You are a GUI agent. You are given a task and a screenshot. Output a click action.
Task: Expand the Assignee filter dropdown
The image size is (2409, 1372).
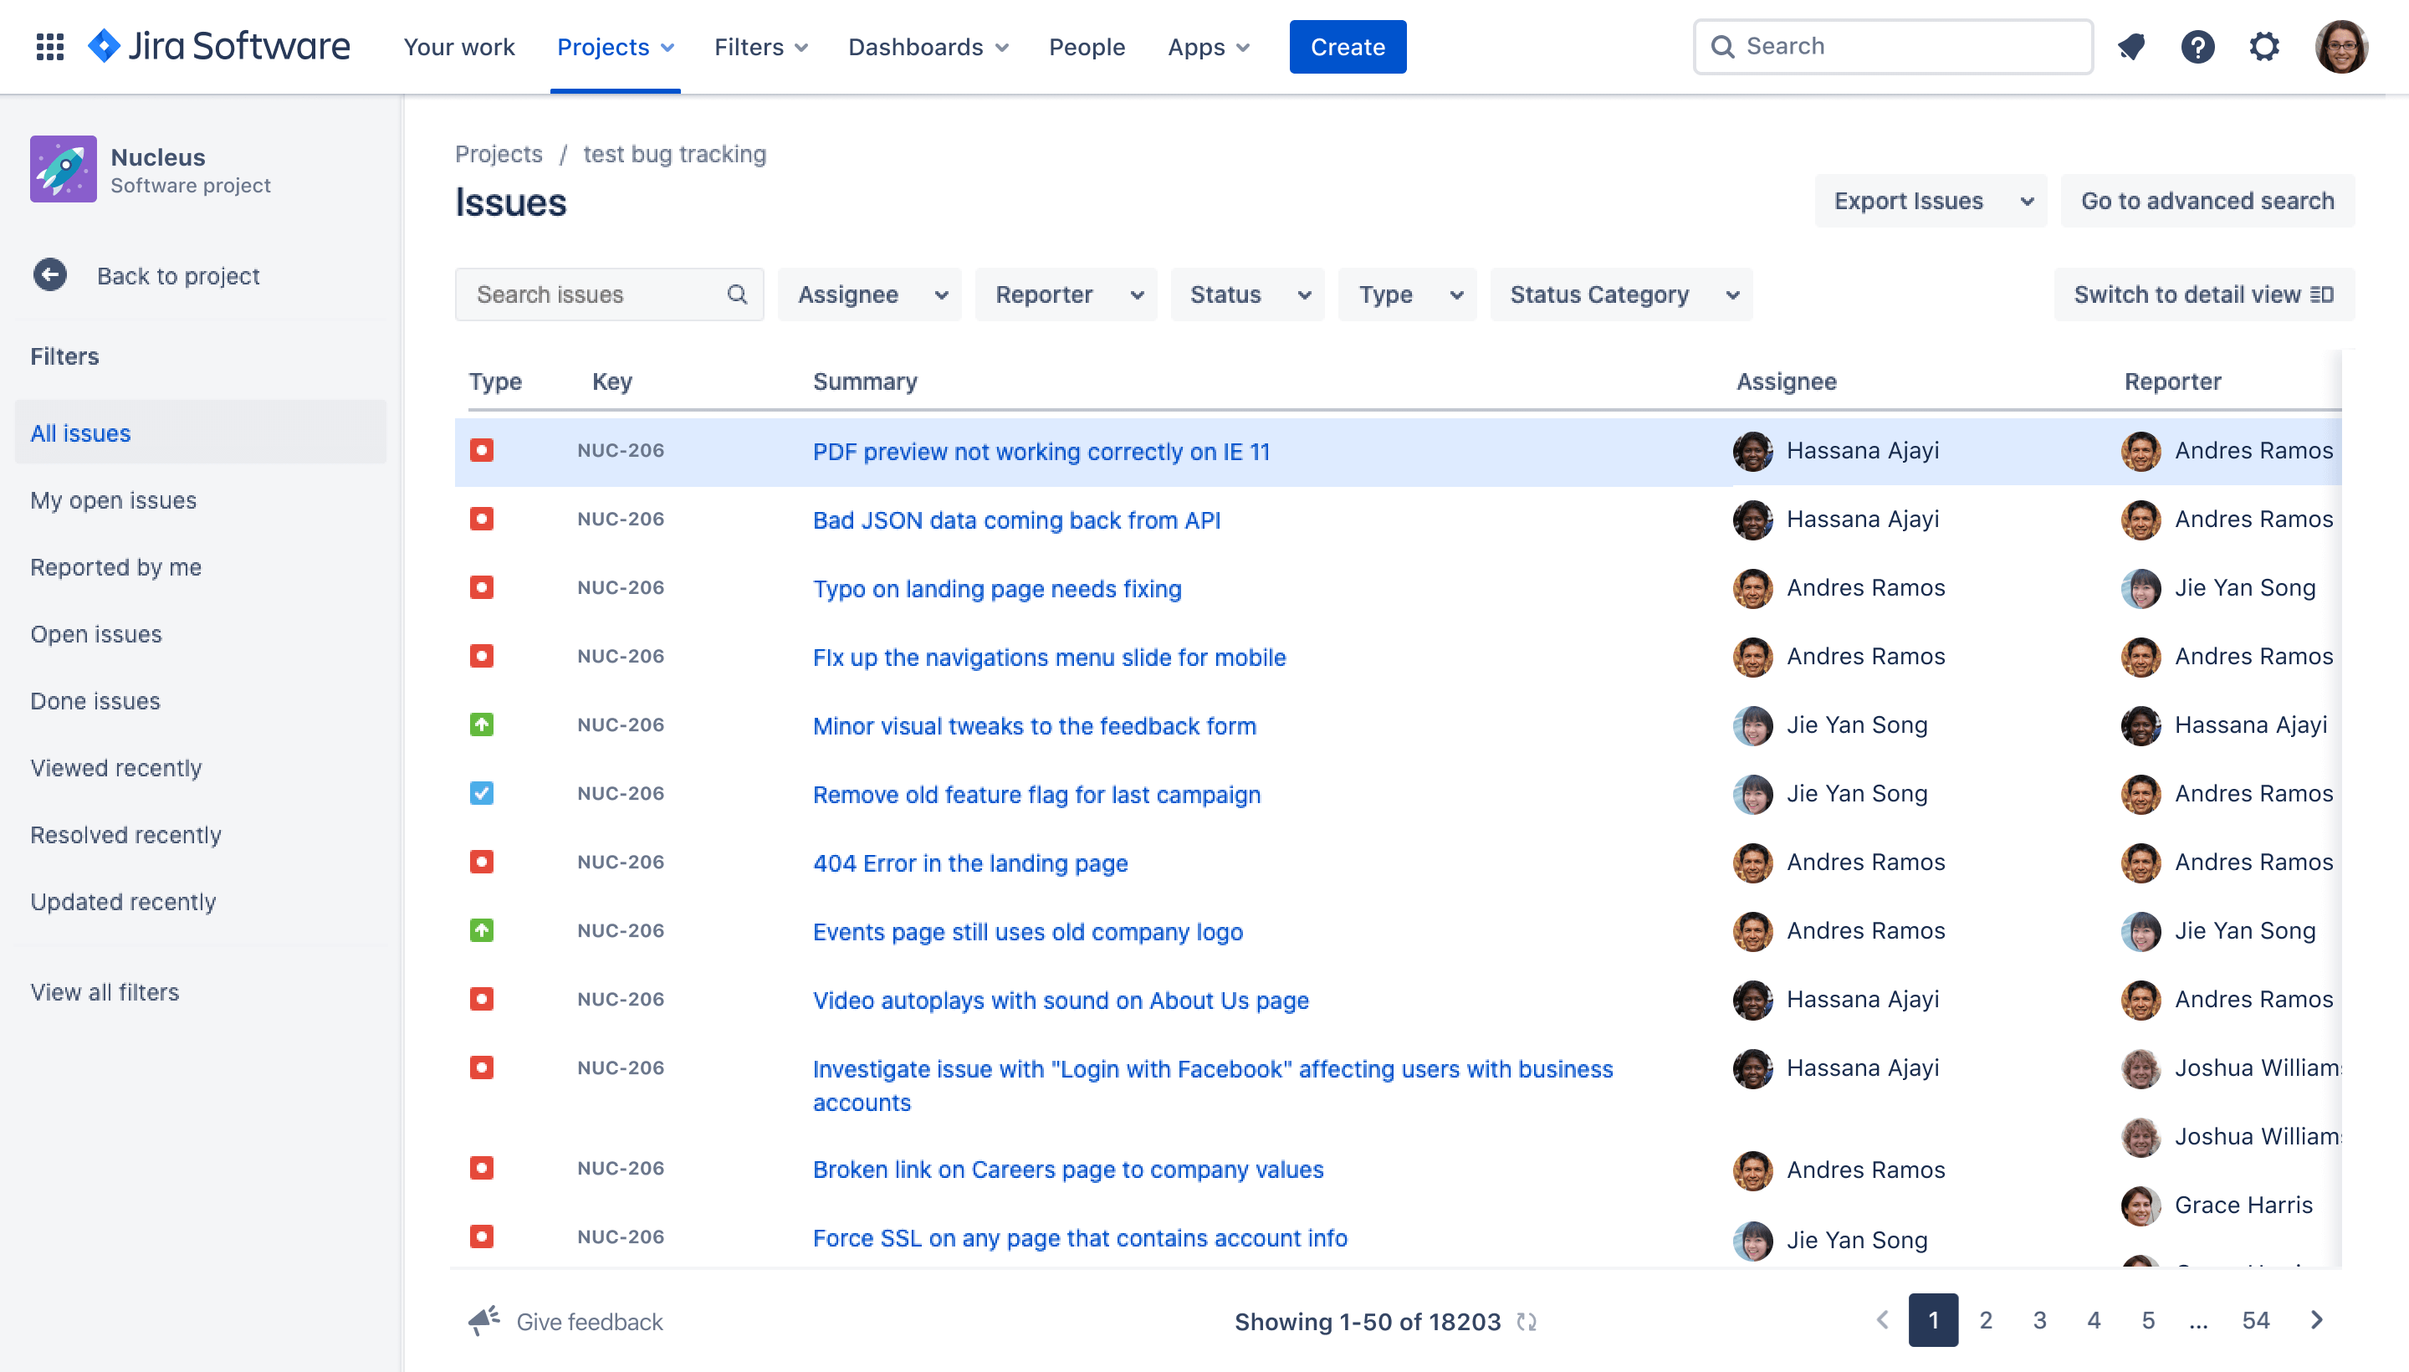(870, 294)
